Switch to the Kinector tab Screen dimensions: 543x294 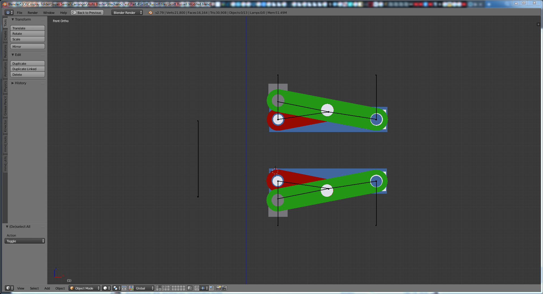click(x=5, y=126)
